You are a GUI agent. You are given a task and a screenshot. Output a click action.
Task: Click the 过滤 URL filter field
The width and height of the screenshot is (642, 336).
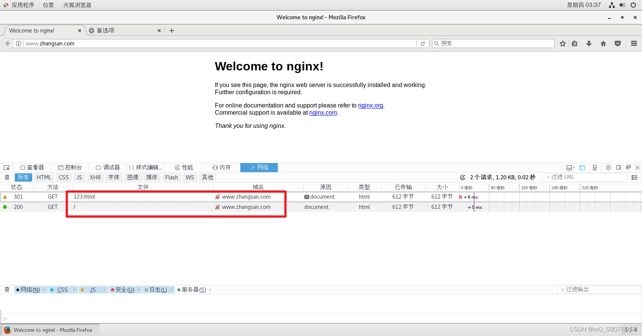585,177
